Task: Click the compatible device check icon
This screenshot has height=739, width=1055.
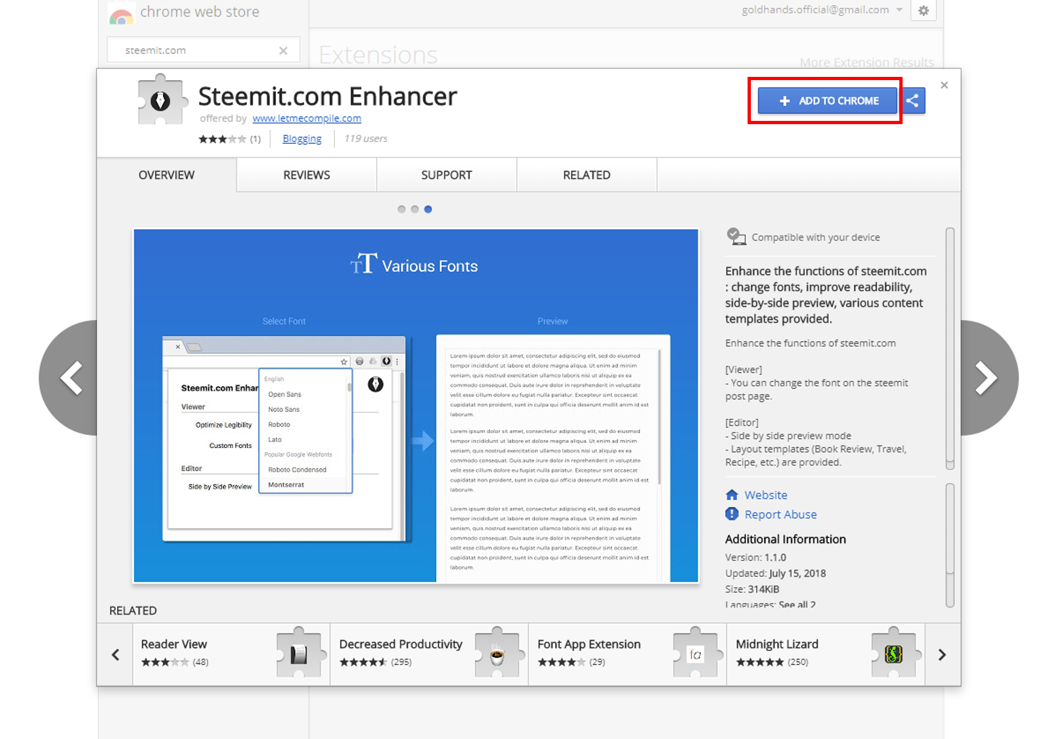Action: 736,236
